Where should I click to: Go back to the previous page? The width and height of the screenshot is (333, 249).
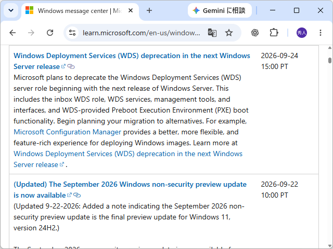pos(12,33)
